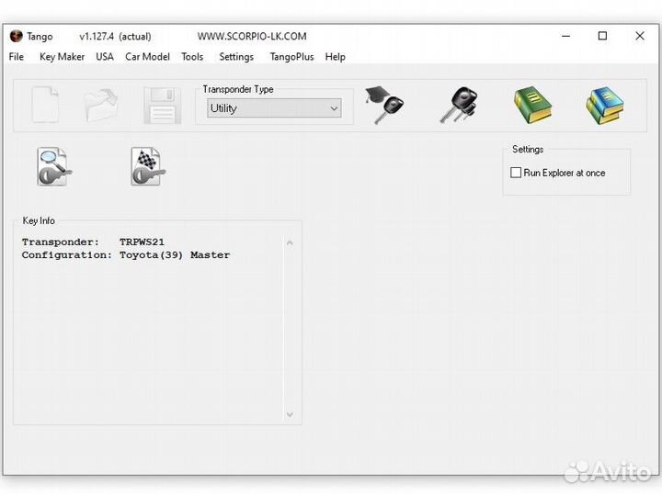The height and width of the screenshot is (495, 662).
Task: Click the magnifier key document icon
Action: pyautogui.click(x=53, y=166)
